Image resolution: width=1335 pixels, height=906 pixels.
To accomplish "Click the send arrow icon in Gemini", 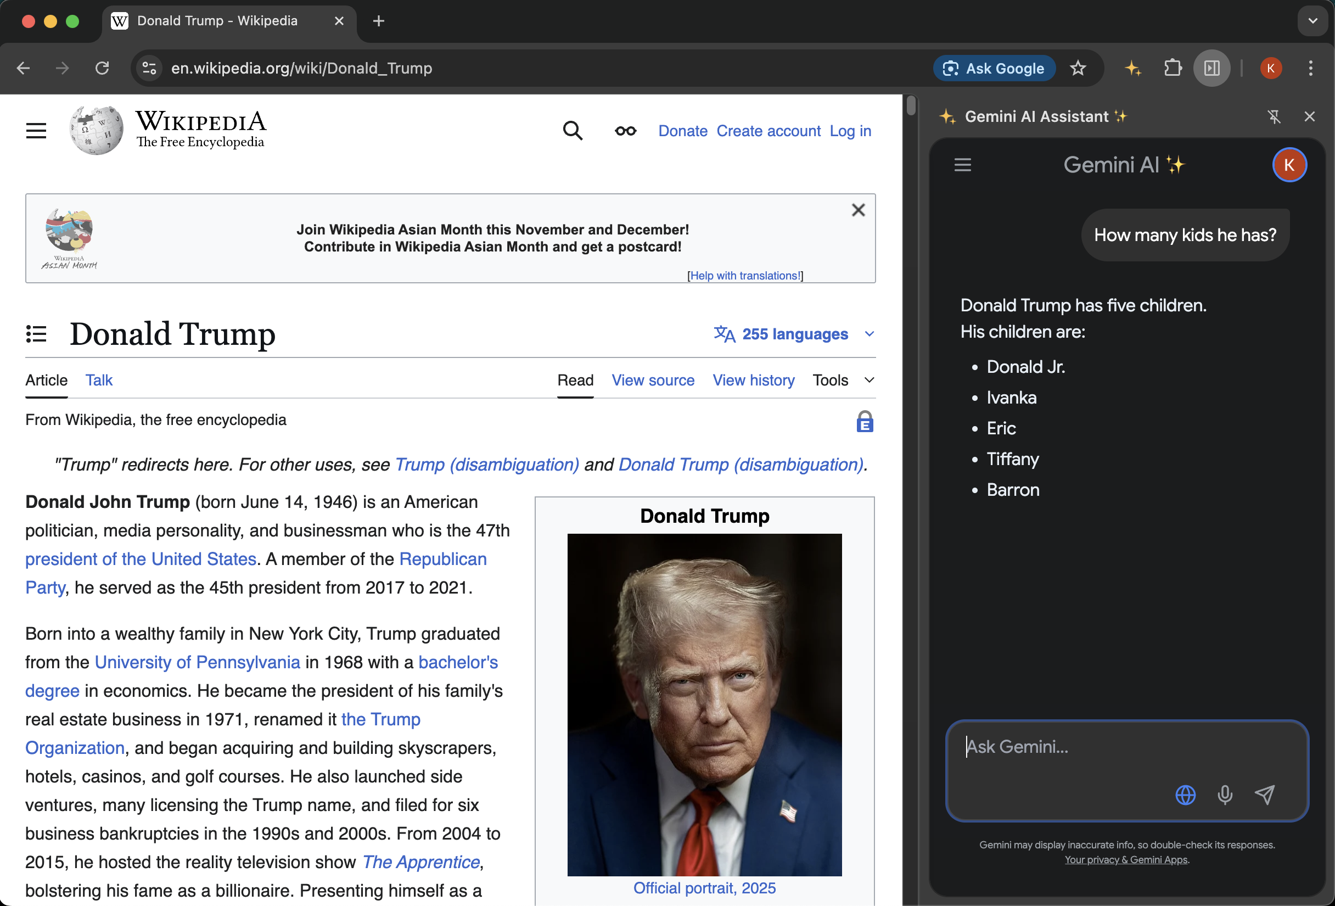I will click(x=1264, y=795).
